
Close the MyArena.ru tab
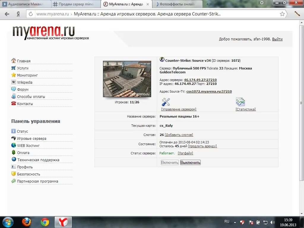tap(148, 4)
